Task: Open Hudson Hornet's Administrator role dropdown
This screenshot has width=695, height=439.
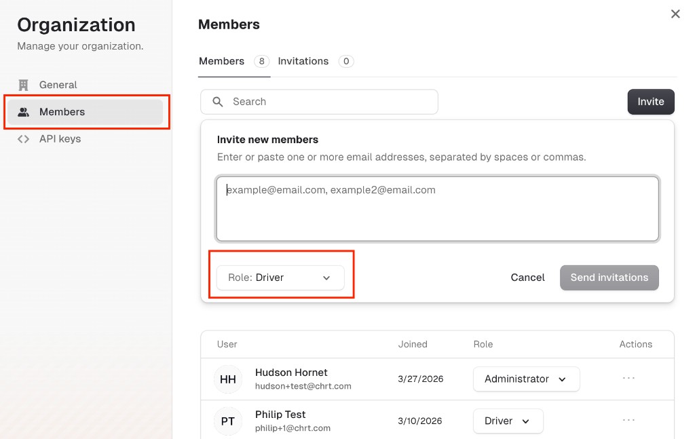Action: 526,379
